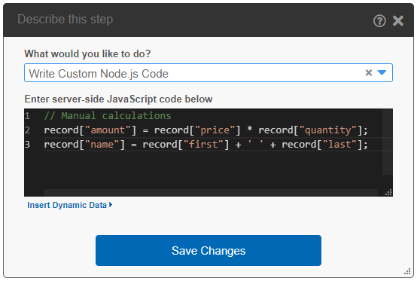Click the Save Changes button

[208, 250]
